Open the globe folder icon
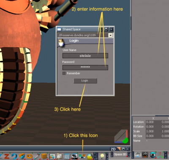Screen dimensions: 169x160 (90, 156)
